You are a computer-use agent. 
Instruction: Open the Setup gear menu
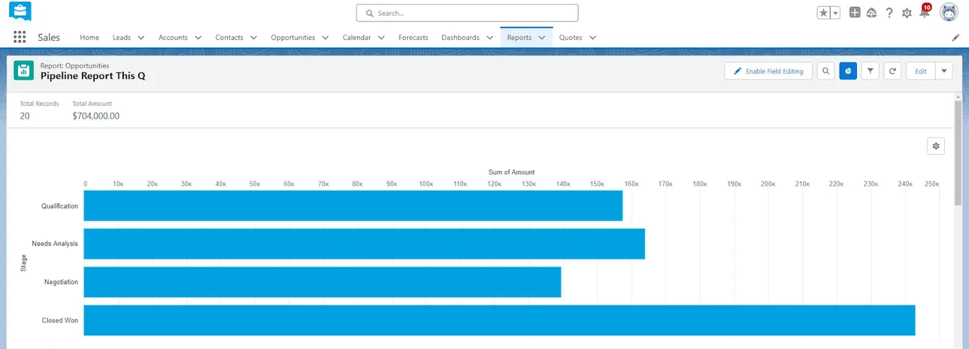click(907, 13)
